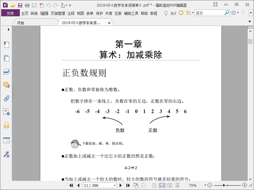This screenshot has width=254, height=190.
Task: Click the scroll down arrow
Action: [250, 179]
